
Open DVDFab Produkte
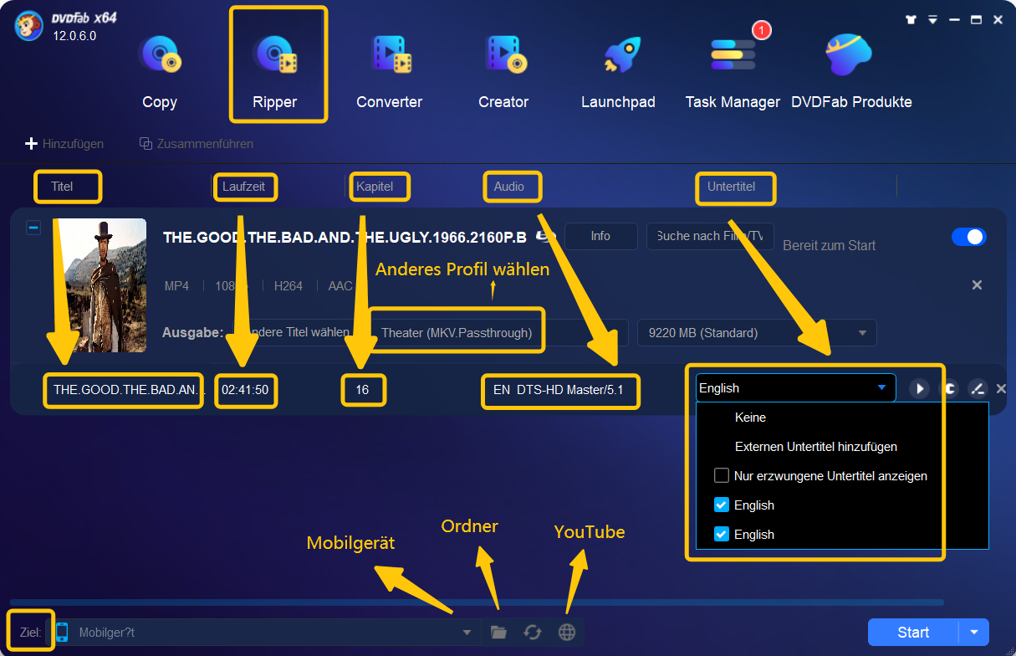[x=851, y=71]
